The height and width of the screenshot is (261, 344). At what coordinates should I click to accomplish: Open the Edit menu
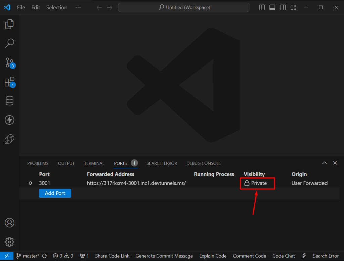coord(36,7)
